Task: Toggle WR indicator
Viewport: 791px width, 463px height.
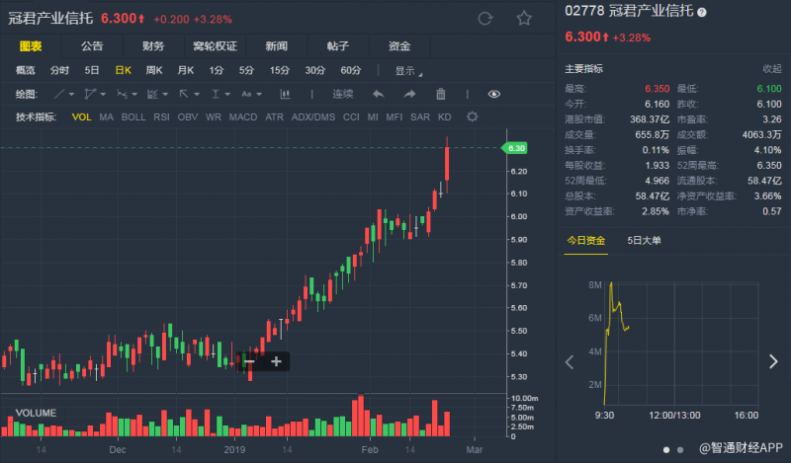Action: point(214,117)
